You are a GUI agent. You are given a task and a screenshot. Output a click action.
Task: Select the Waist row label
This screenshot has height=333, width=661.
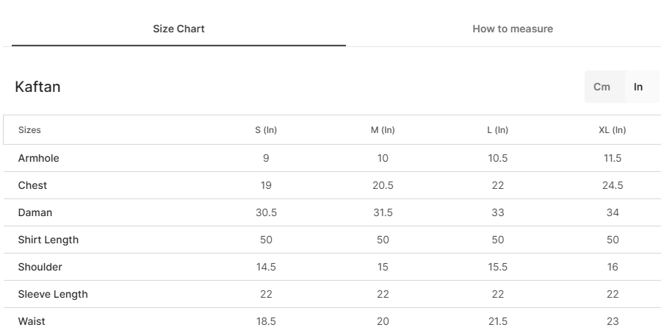[x=31, y=321]
